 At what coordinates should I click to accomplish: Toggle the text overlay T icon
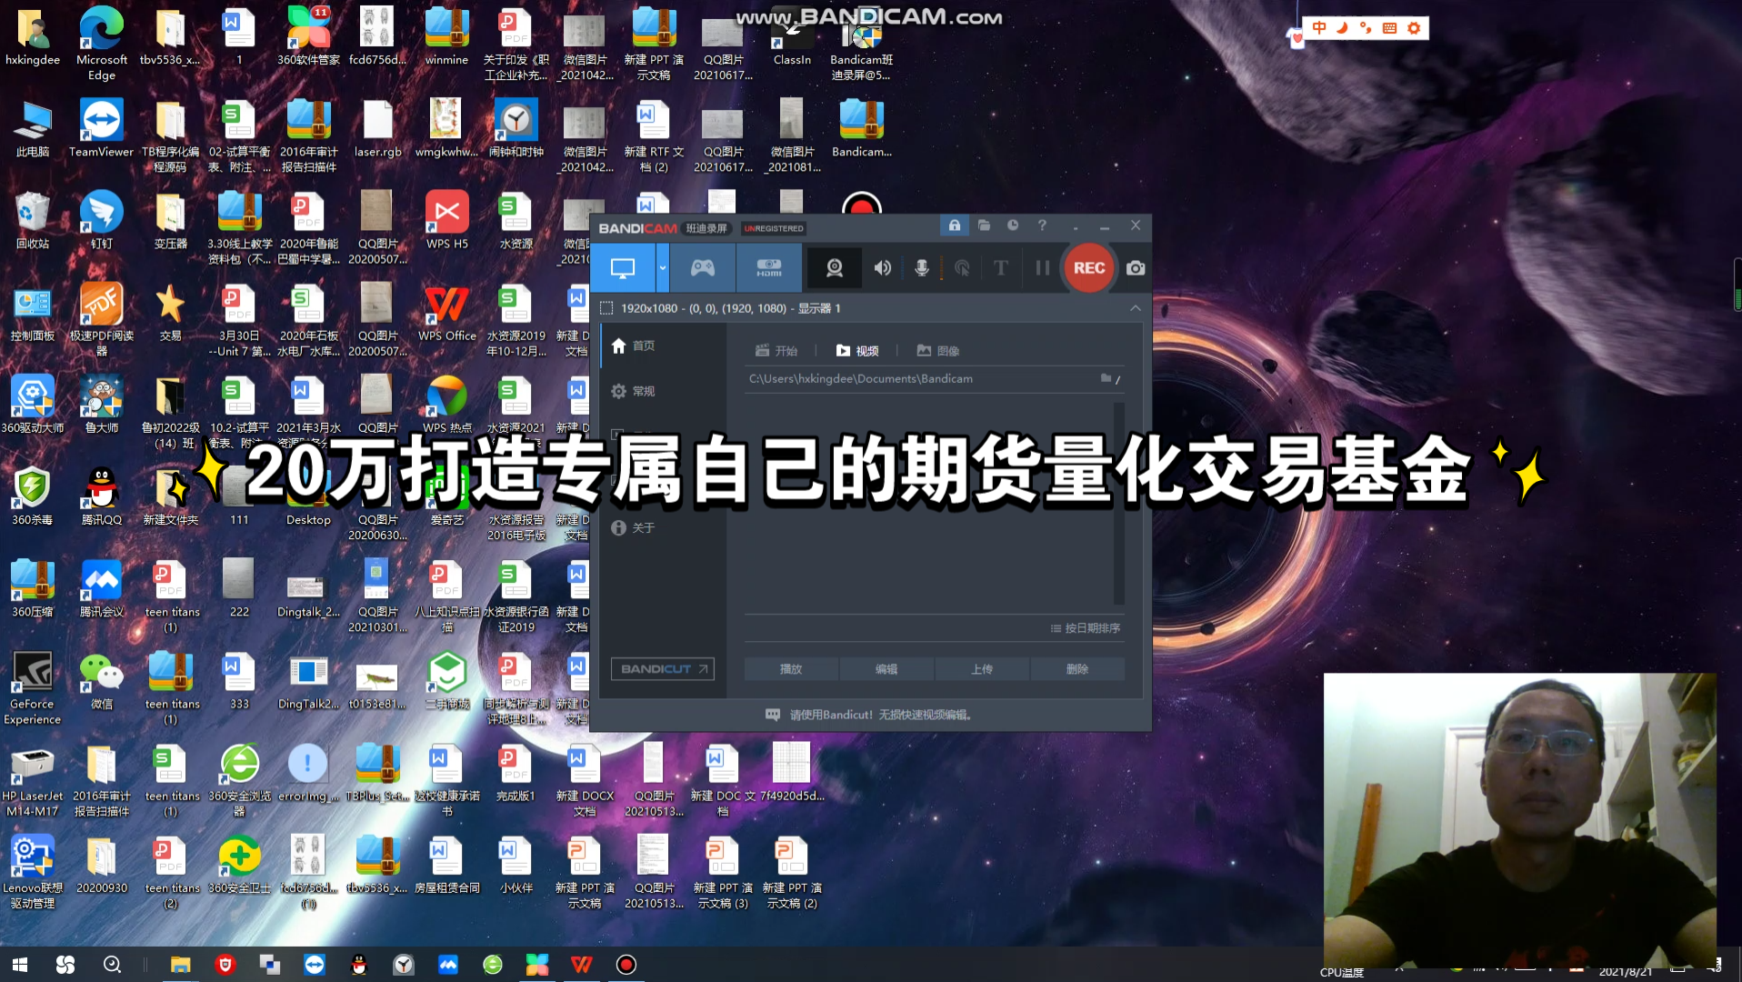pos(1001,268)
